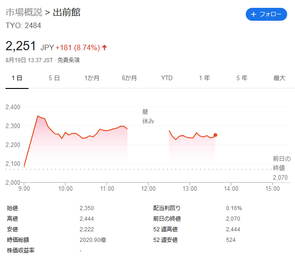This screenshot has height=264, width=295.
Task: Click the 52 週高値 label
Action: pyautogui.click(x=165, y=229)
